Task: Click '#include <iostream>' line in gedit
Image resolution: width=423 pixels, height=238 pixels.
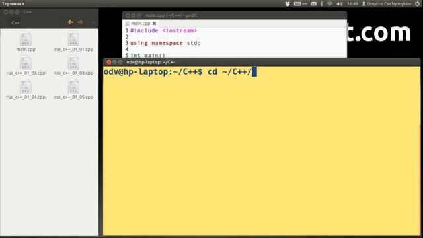Action: click(x=163, y=31)
